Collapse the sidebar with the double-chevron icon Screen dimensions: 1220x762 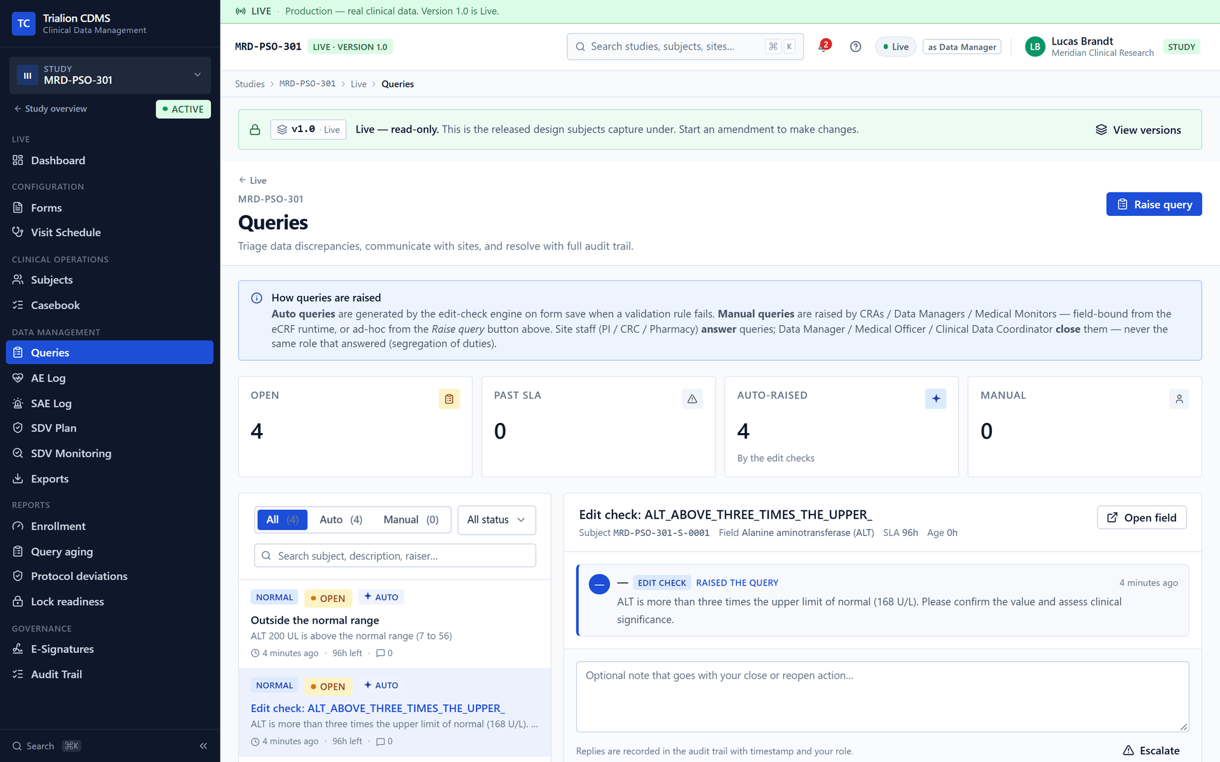click(203, 746)
